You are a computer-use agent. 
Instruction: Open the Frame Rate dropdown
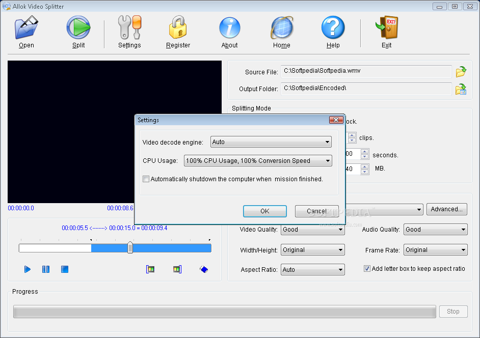tap(435, 250)
